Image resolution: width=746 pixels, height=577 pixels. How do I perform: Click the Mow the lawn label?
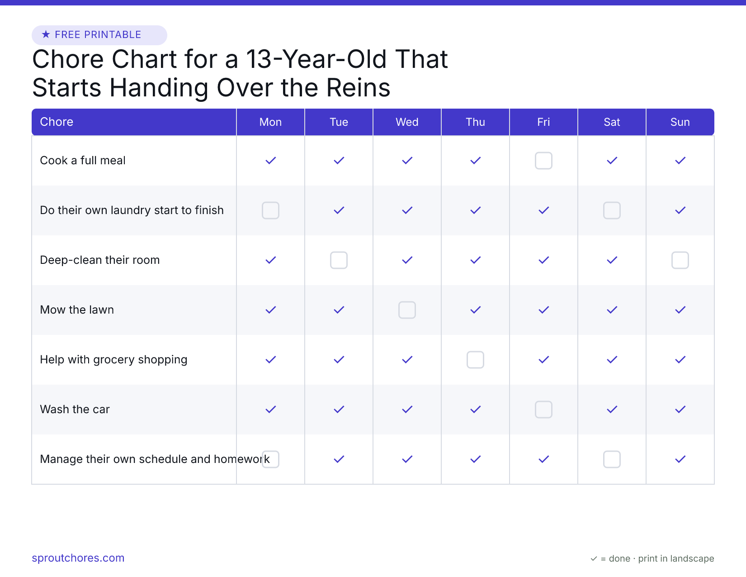click(x=77, y=310)
